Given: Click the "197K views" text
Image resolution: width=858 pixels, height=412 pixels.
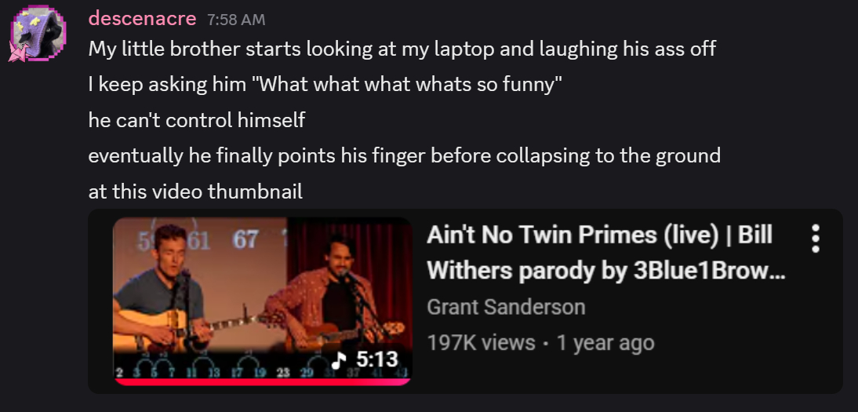Looking at the screenshot, I should pos(481,343).
